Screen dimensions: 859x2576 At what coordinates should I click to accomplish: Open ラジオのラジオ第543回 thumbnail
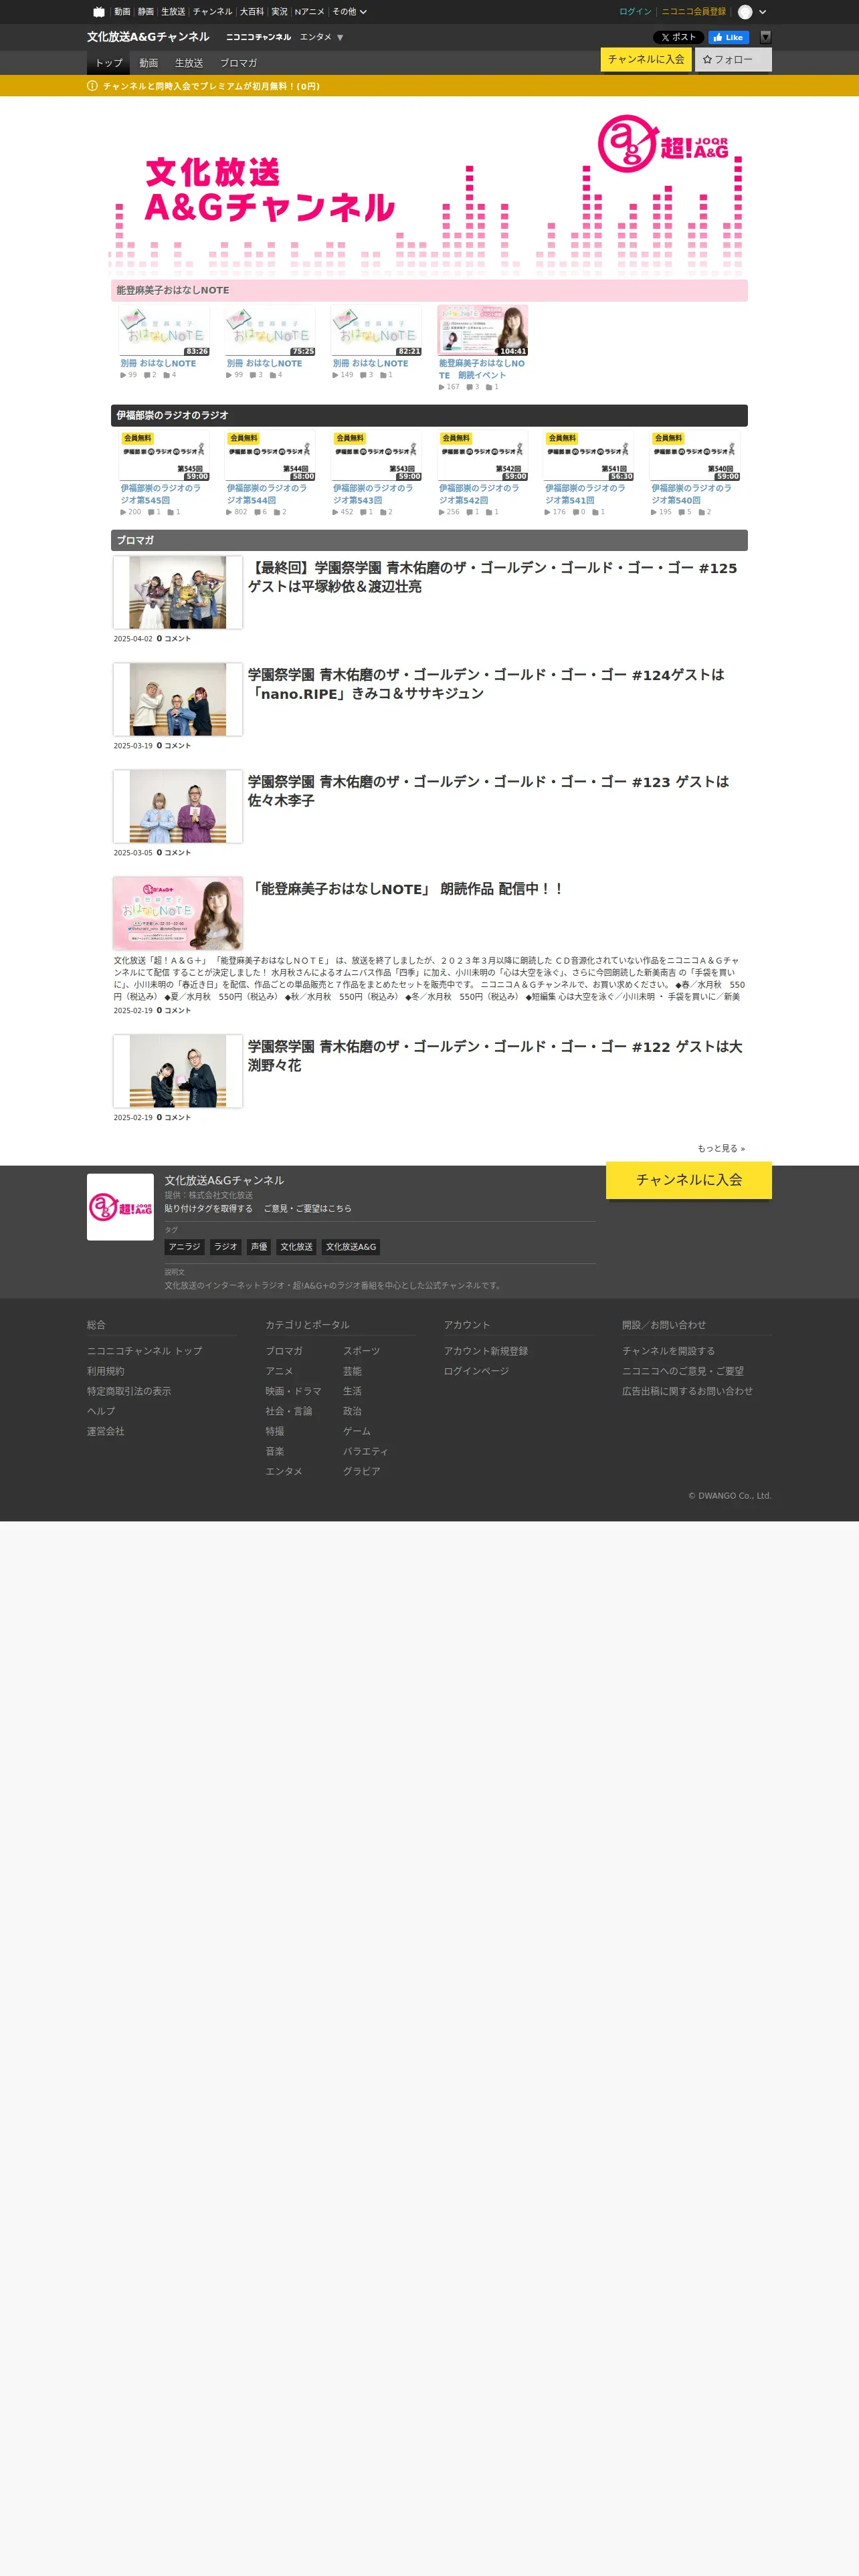376,456
